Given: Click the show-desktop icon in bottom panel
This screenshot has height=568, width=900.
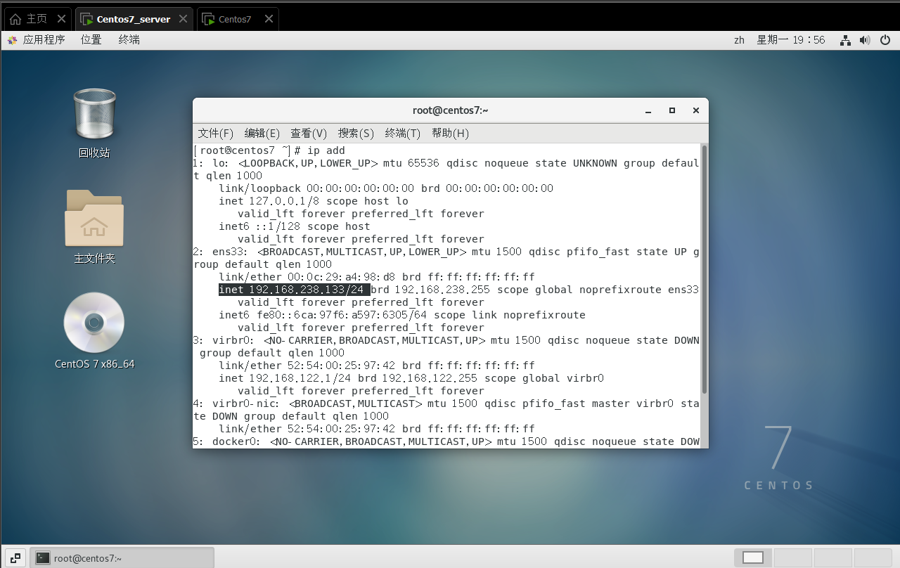Looking at the screenshot, I should pos(15,557).
